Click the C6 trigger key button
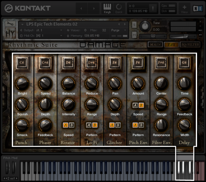 (x=22, y=63)
